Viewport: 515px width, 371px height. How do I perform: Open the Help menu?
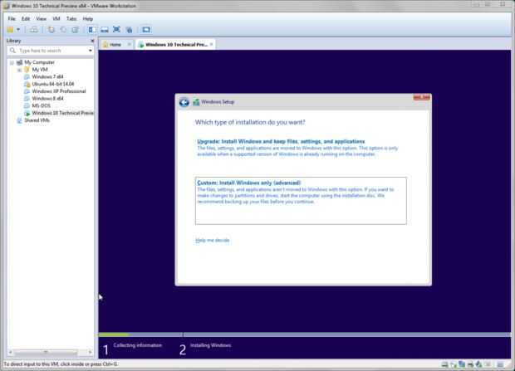(x=88, y=19)
